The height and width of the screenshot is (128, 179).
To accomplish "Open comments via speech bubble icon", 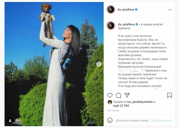I will coord(118,95).
